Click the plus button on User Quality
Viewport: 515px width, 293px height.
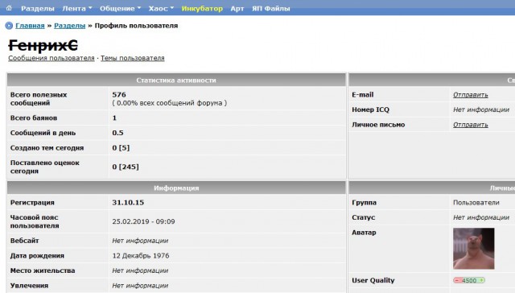(x=481, y=280)
